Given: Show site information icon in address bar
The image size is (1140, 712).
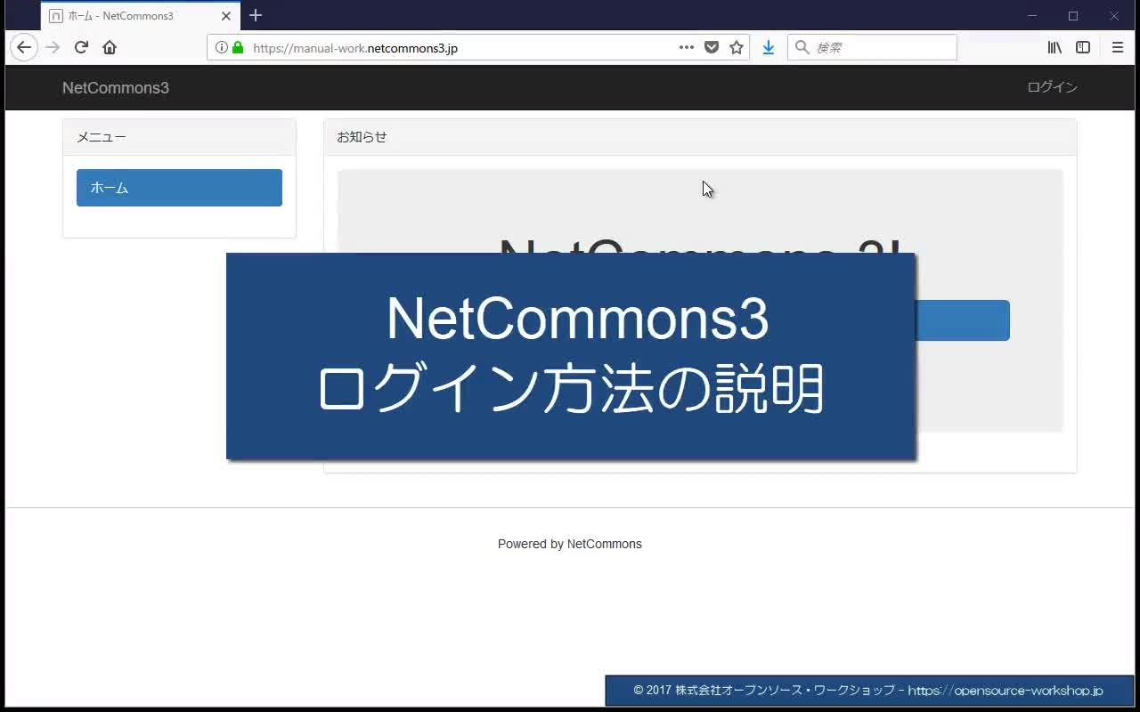Looking at the screenshot, I should (x=221, y=47).
